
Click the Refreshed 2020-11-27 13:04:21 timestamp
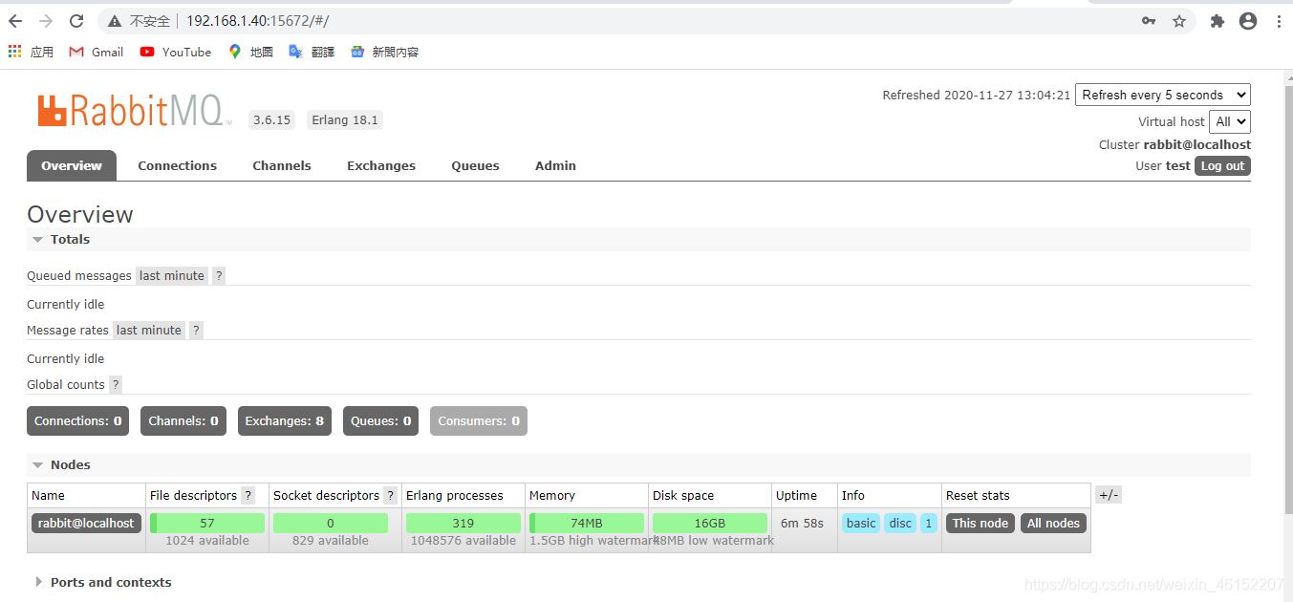coord(977,95)
